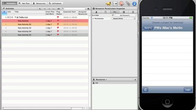The width and height of the screenshot is (196, 110).
Task: Select the key permissions tab in inspector
Action: click(115, 12)
